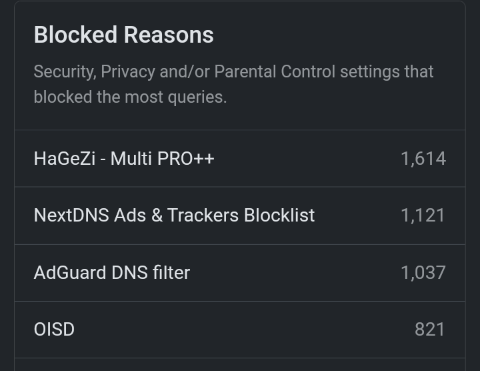Image resolution: width=480 pixels, height=371 pixels.
Task: Select the AdGuard DNS filter row
Action: 240,272
